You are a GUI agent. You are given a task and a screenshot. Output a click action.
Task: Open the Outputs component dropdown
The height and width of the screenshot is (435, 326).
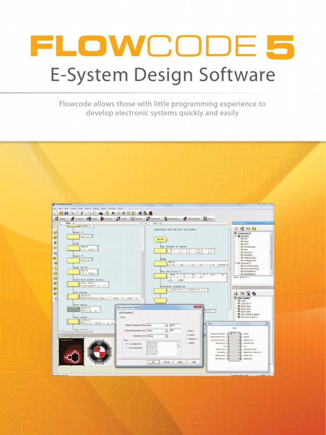(x=108, y=219)
